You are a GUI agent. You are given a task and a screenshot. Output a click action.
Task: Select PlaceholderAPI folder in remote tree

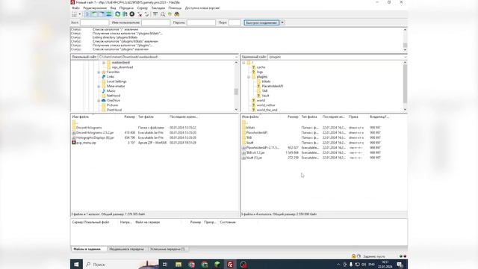272,87
